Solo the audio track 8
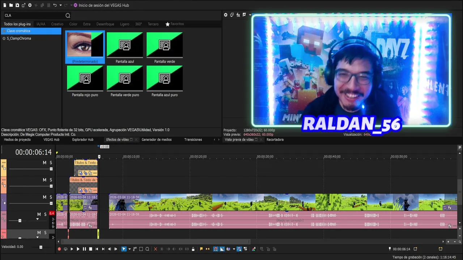Viewport: 463px width, 260px height. coord(45,214)
